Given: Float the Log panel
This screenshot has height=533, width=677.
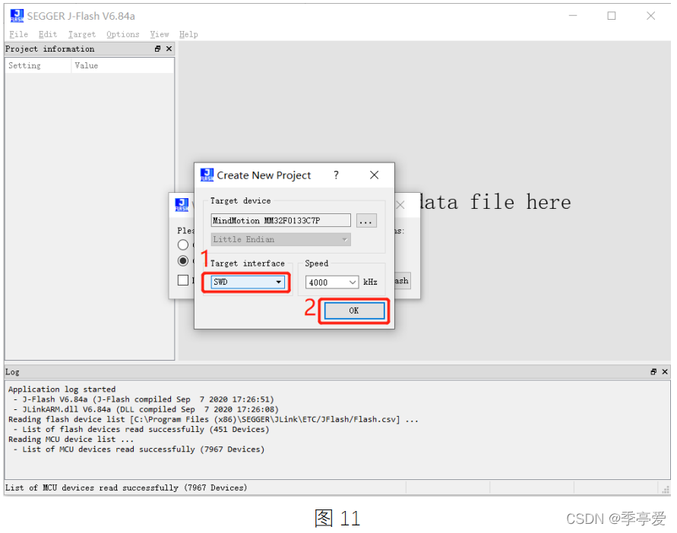Looking at the screenshot, I should pyautogui.click(x=653, y=372).
